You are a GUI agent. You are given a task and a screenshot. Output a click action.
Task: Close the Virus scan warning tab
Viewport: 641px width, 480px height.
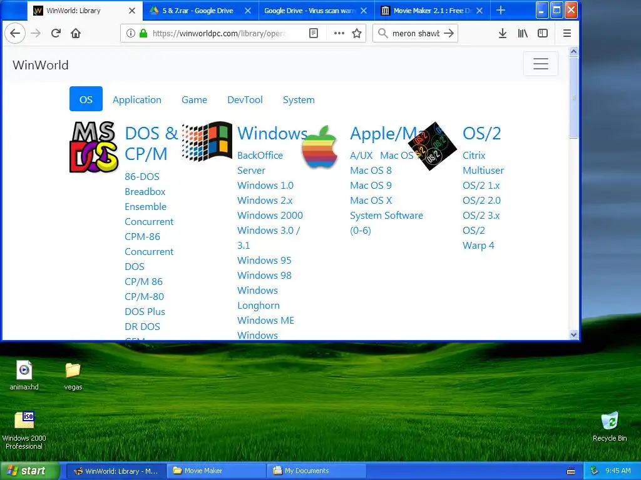pyautogui.click(x=364, y=11)
